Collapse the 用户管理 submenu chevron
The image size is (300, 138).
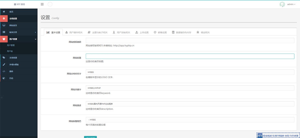[35, 39]
